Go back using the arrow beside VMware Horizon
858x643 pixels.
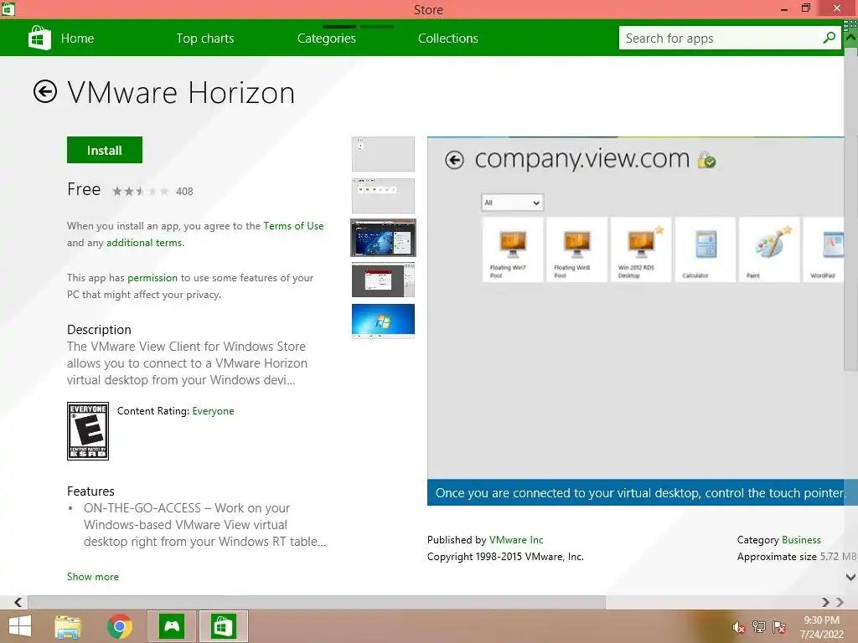(45, 91)
